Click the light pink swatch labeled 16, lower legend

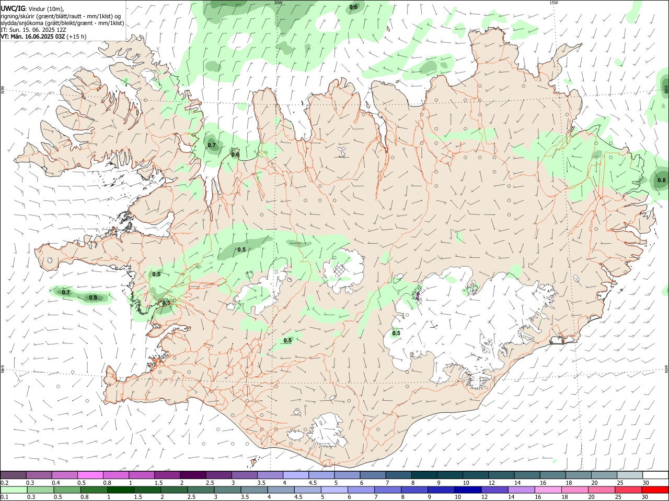pos(547,490)
